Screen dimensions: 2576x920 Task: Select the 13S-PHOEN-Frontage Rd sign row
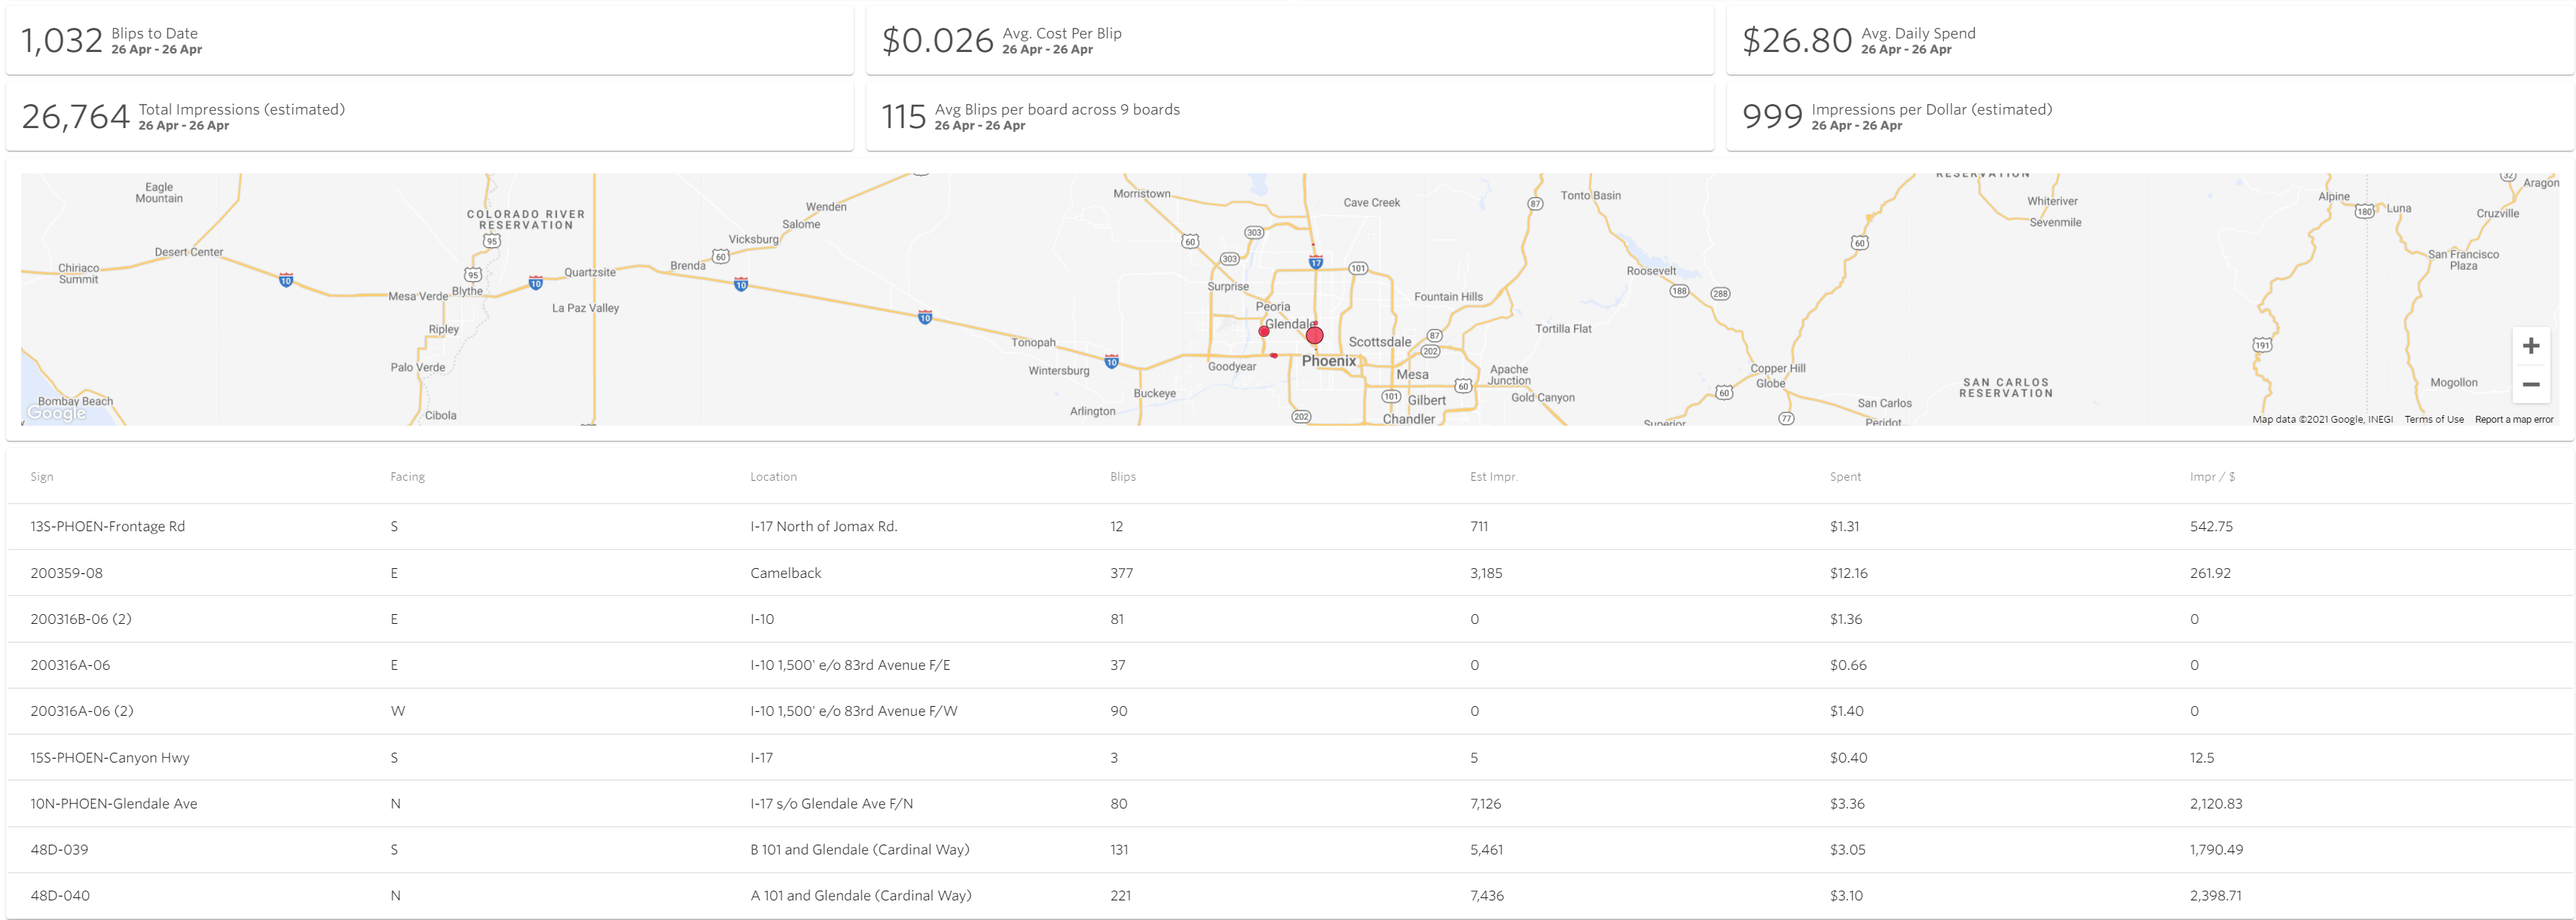[x=108, y=527]
